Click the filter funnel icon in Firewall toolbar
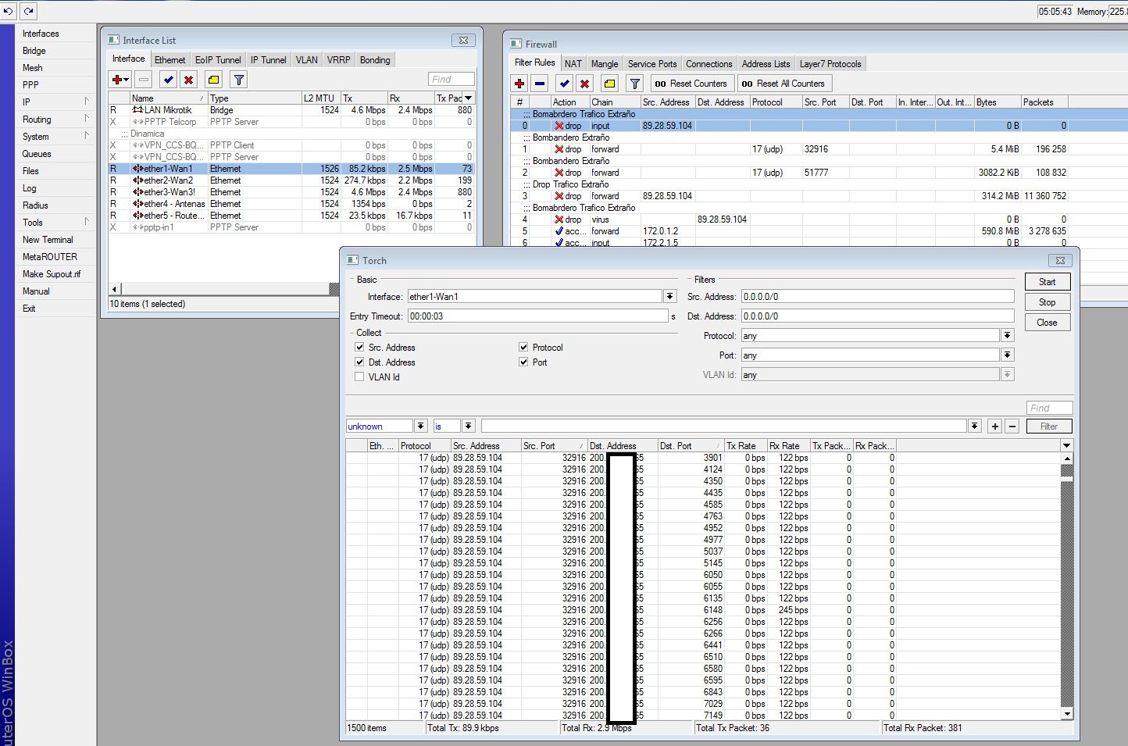This screenshot has width=1128, height=746. (x=635, y=84)
